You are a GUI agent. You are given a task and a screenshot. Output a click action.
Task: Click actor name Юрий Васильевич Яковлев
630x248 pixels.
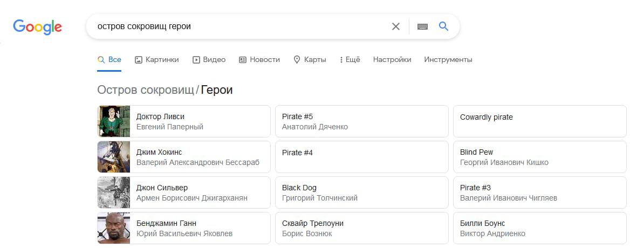184,233
